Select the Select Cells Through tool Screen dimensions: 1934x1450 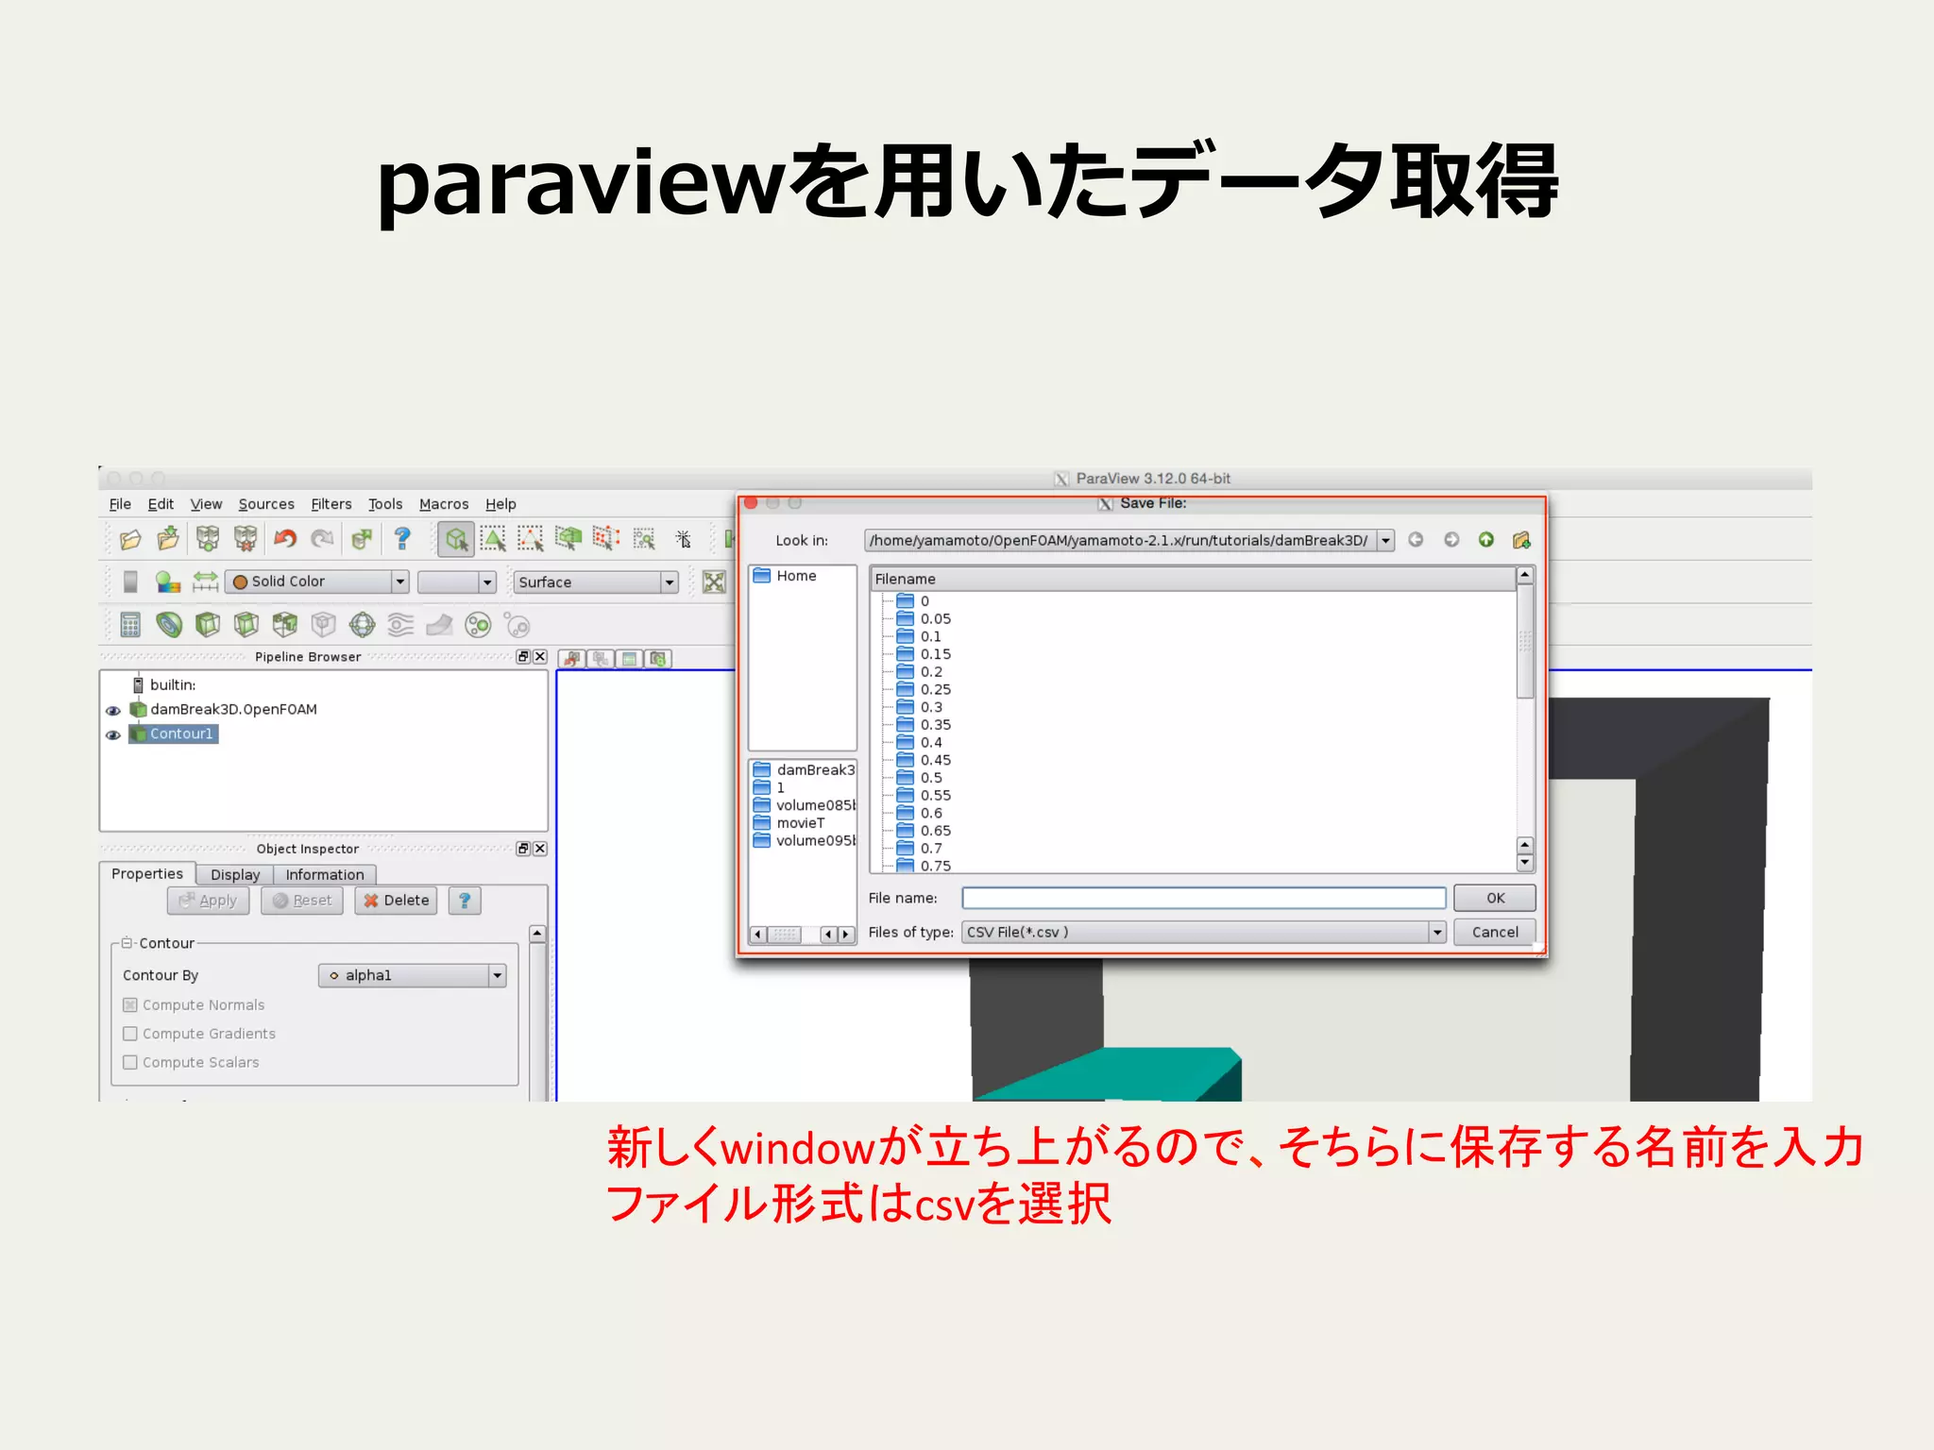(568, 539)
